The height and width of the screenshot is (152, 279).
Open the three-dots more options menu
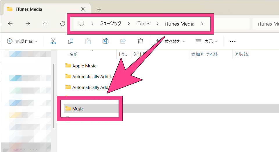point(233,41)
